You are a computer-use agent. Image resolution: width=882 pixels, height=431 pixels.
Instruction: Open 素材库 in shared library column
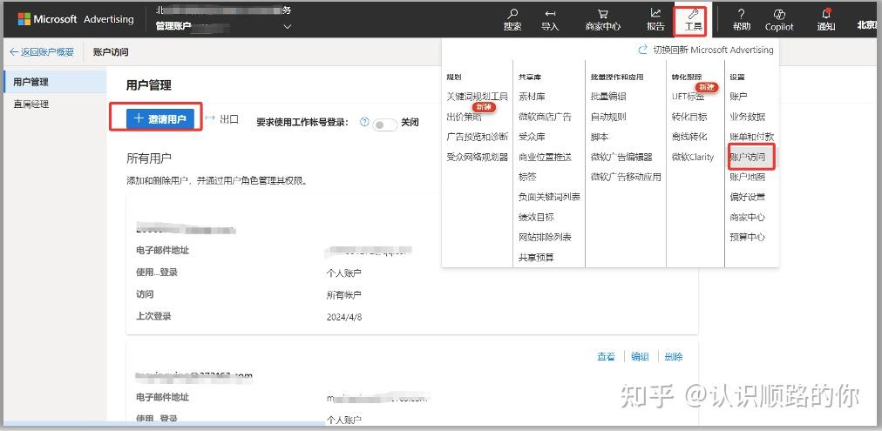pos(532,97)
